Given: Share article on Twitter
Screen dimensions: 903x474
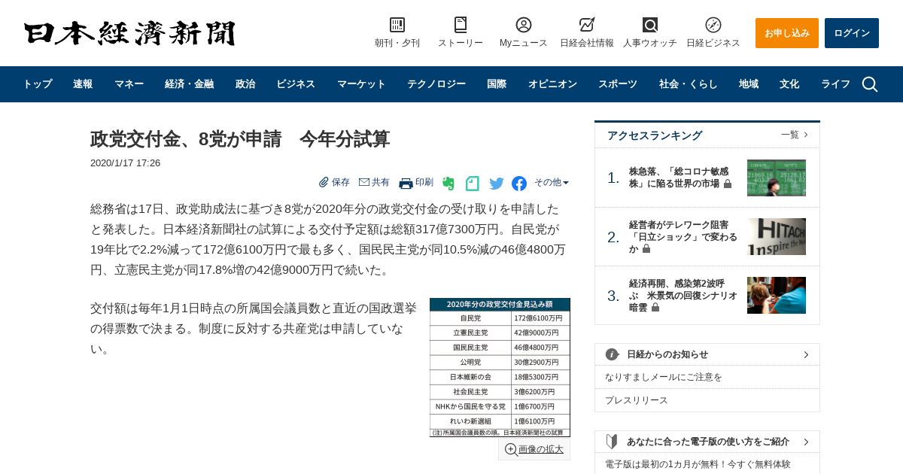Looking at the screenshot, I should (x=497, y=183).
